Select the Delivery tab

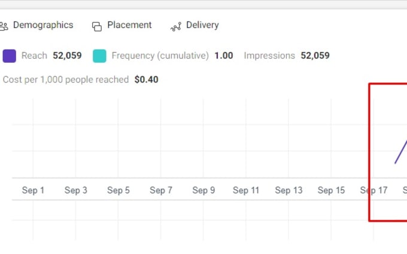coord(202,25)
